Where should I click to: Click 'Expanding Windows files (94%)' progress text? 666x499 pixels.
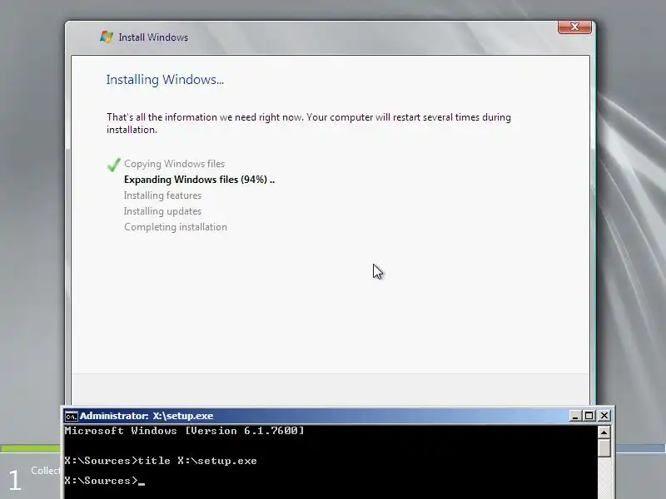[x=199, y=180]
